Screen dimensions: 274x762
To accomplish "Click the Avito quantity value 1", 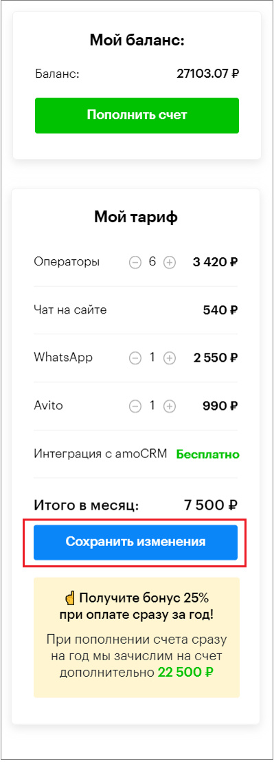I will pos(152,405).
